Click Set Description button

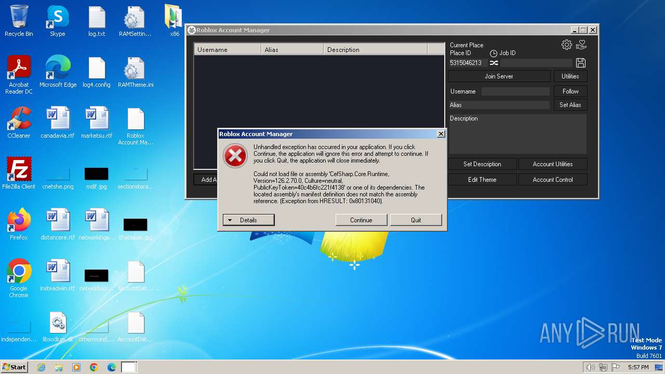point(482,164)
